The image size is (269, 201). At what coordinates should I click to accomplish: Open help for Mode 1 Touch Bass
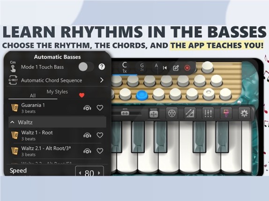pyautogui.click(x=102, y=67)
